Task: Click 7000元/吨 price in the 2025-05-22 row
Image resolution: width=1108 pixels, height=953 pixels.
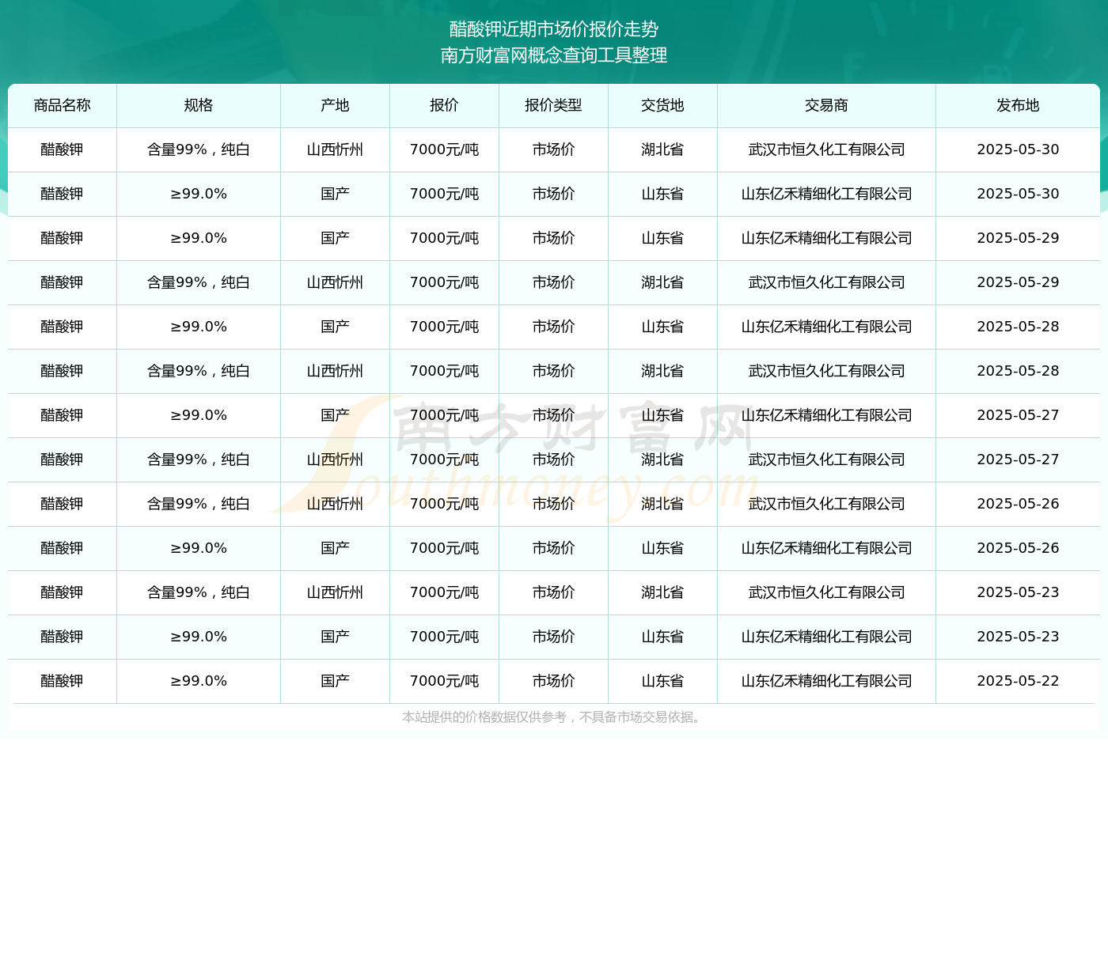Action: click(x=445, y=681)
